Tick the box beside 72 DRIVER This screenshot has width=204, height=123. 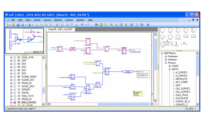click(15, 90)
